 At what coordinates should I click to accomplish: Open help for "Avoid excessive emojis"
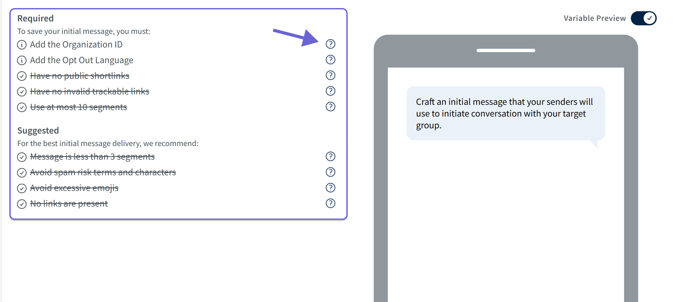[331, 188]
